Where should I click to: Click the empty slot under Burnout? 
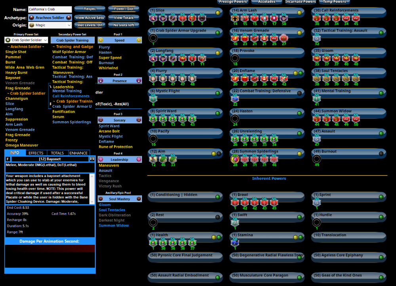pos(316,159)
